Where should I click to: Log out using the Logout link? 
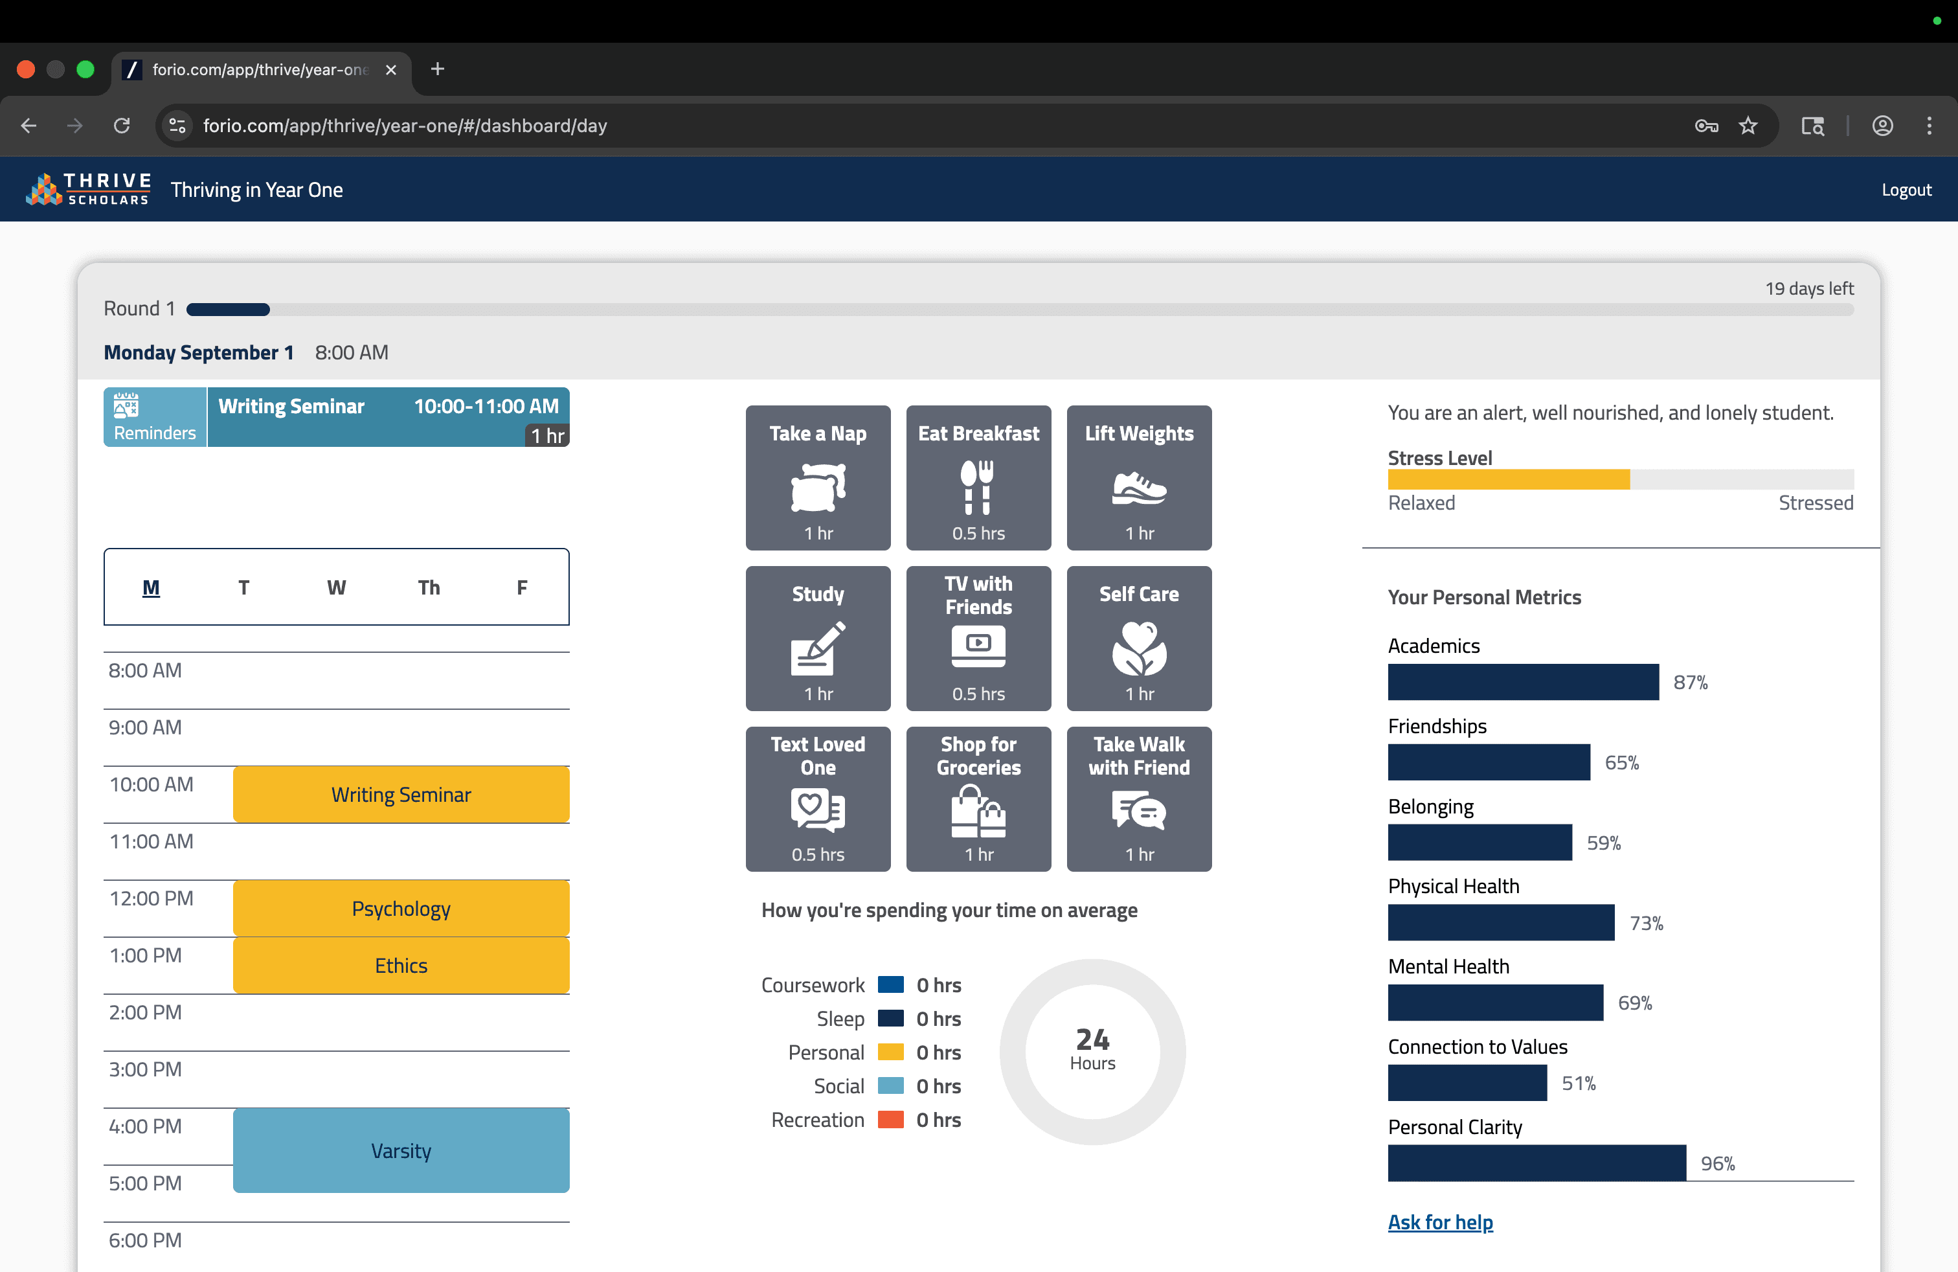(1906, 189)
